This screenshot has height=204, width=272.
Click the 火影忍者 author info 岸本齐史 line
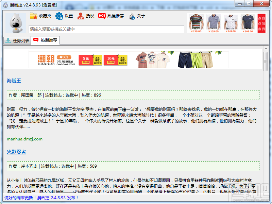click(133, 166)
